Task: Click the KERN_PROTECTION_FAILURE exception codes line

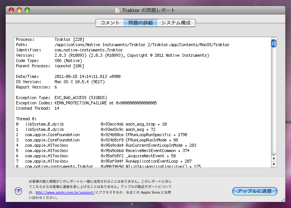Action: point(86,103)
